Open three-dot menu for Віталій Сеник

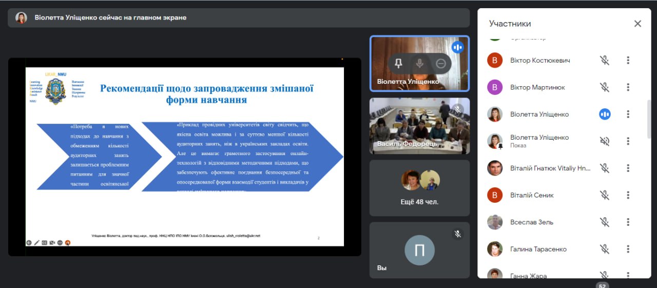click(x=628, y=195)
